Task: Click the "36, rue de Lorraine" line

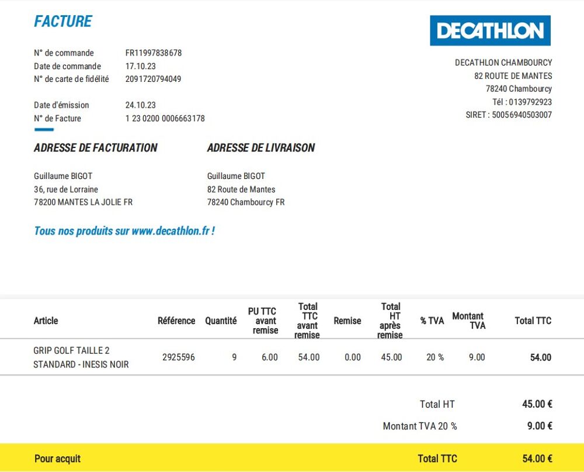Action: click(x=66, y=190)
